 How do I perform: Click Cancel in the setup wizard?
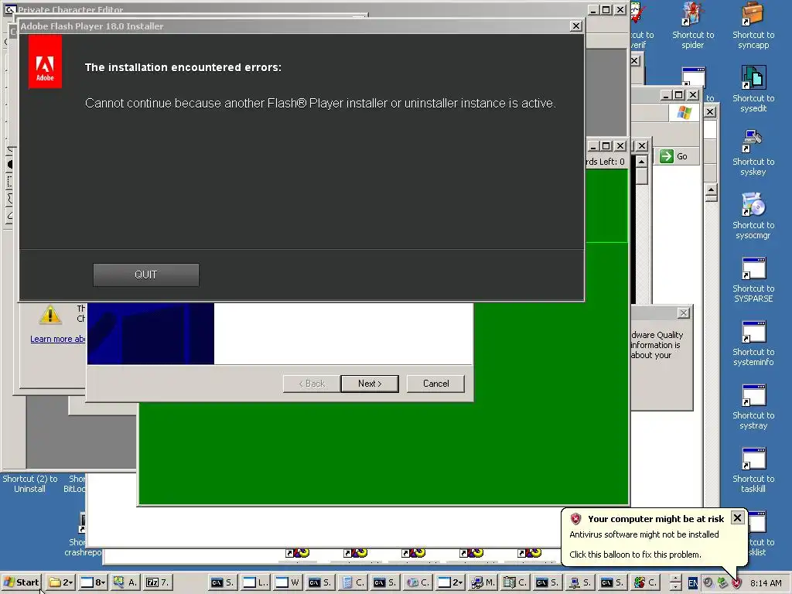pyautogui.click(x=435, y=384)
